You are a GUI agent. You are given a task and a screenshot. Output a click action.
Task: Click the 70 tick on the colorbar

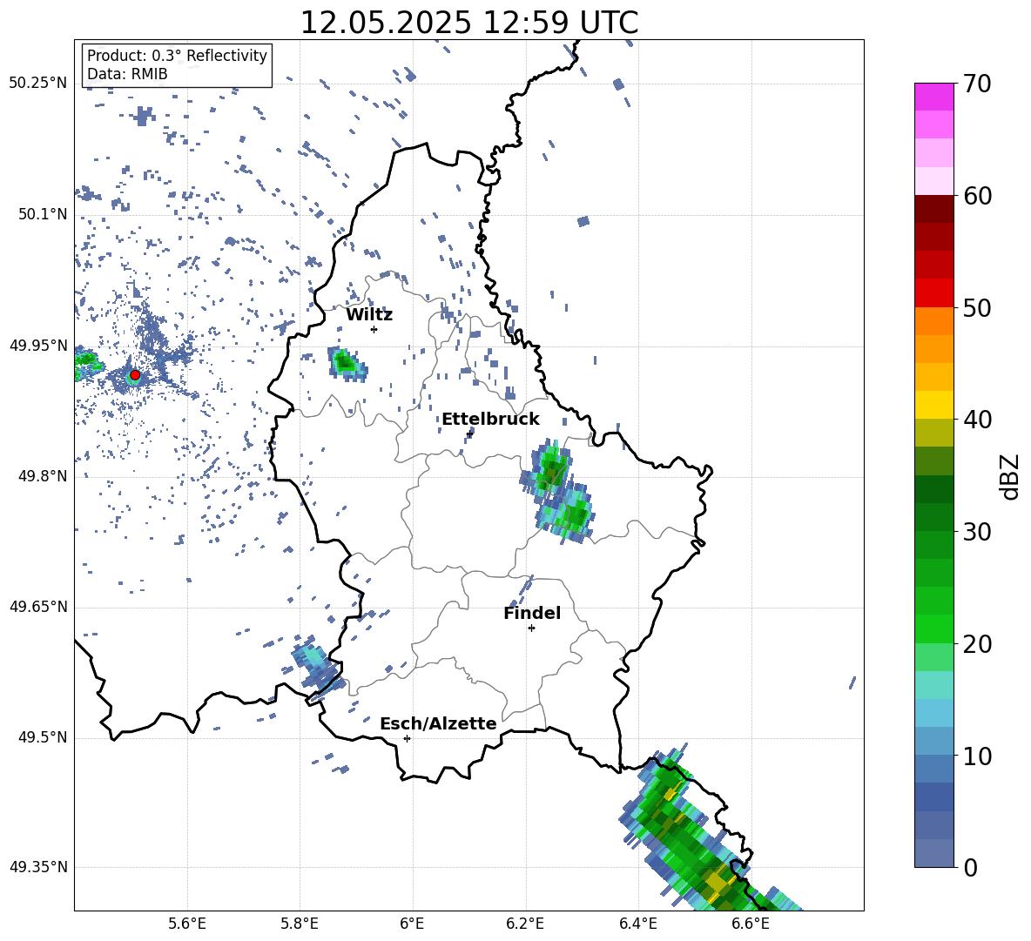[978, 84]
